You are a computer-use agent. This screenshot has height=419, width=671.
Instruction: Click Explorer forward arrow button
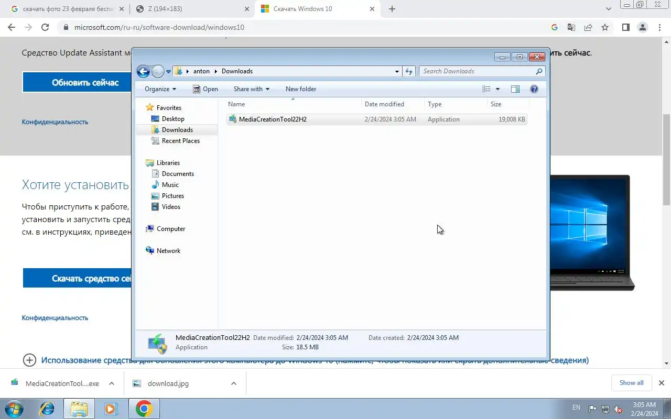[158, 71]
